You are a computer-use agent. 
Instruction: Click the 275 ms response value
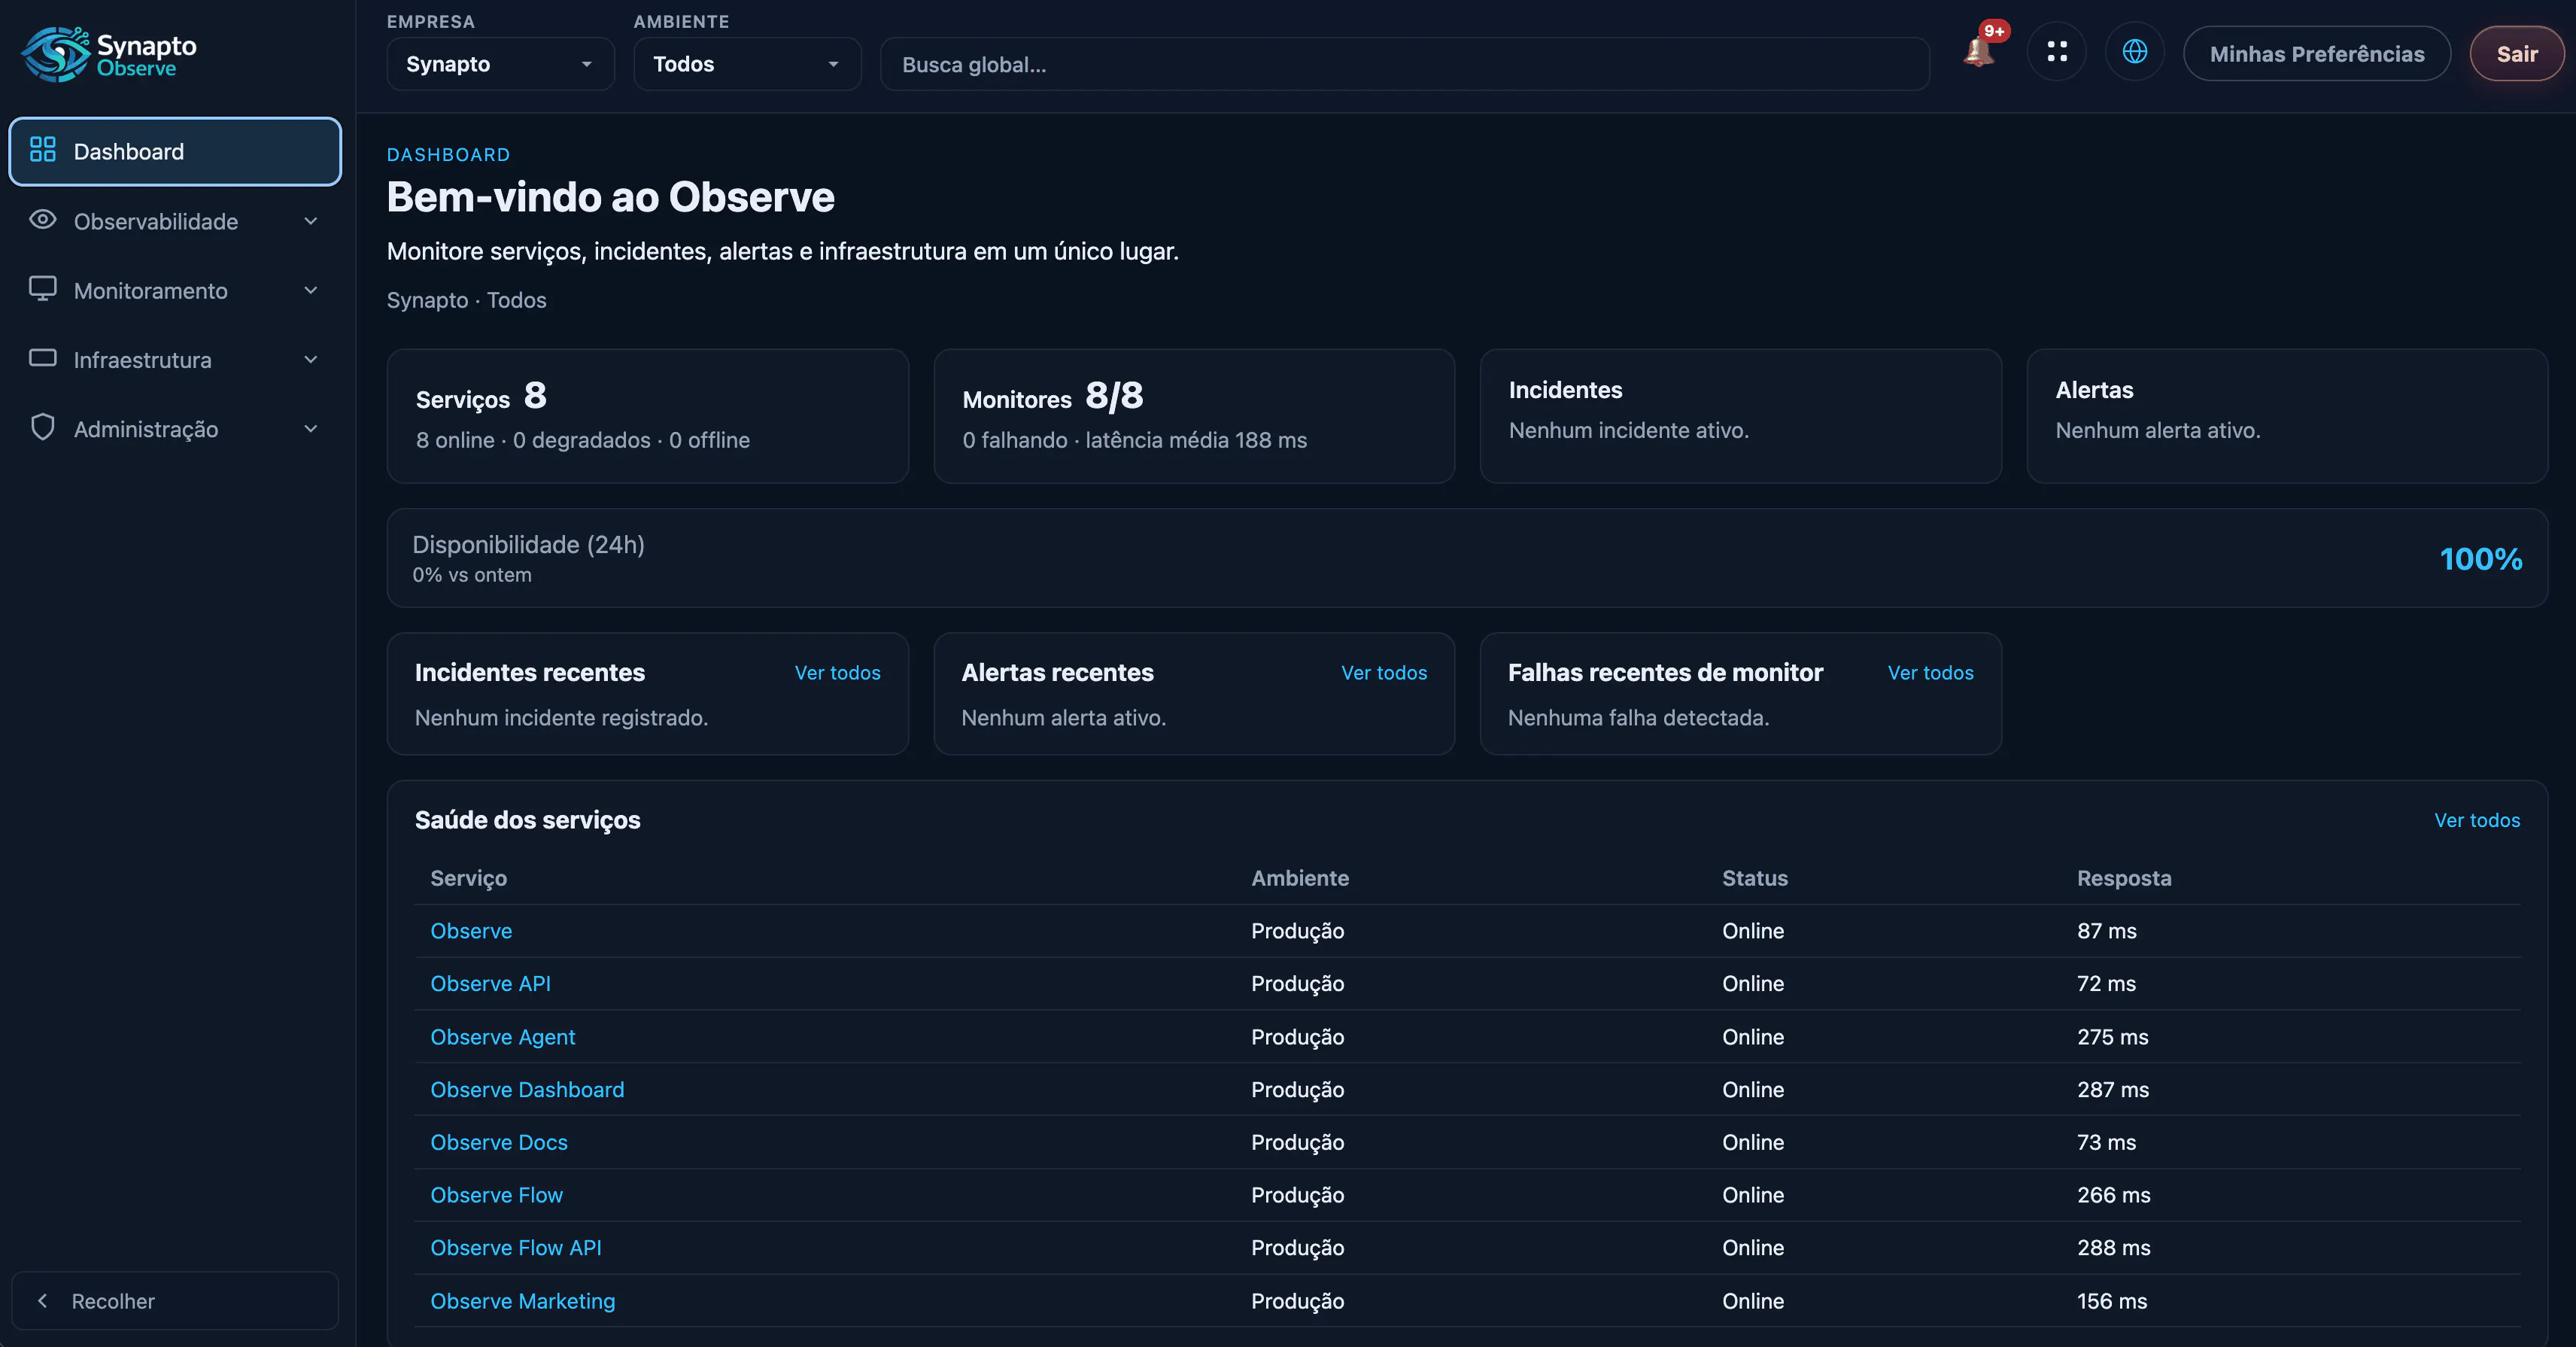click(2113, 1037)
